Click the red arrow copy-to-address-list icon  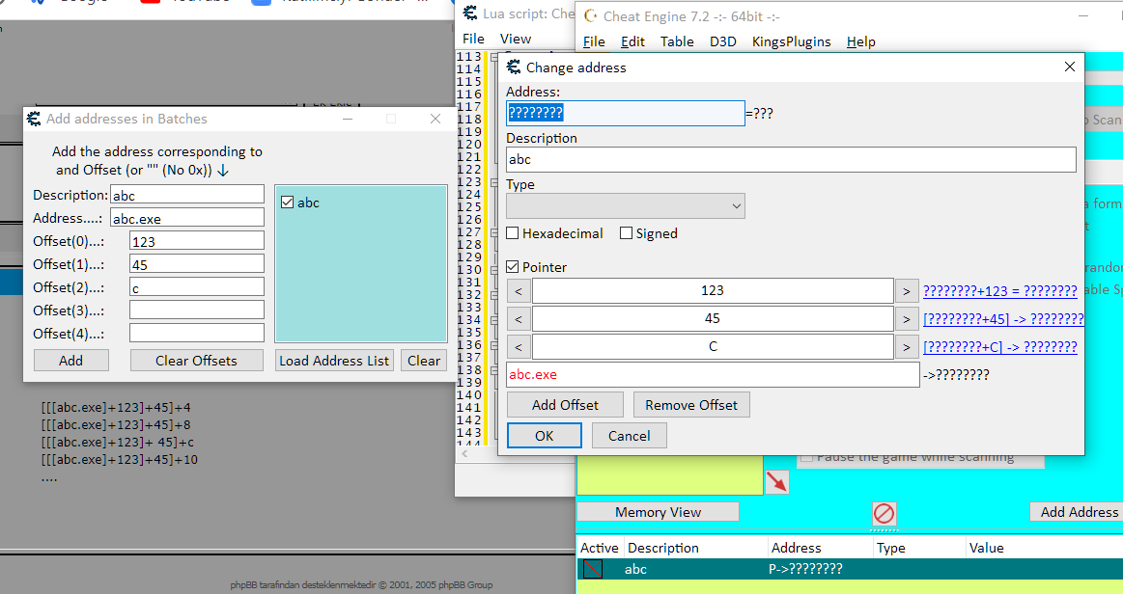point(776,482)
